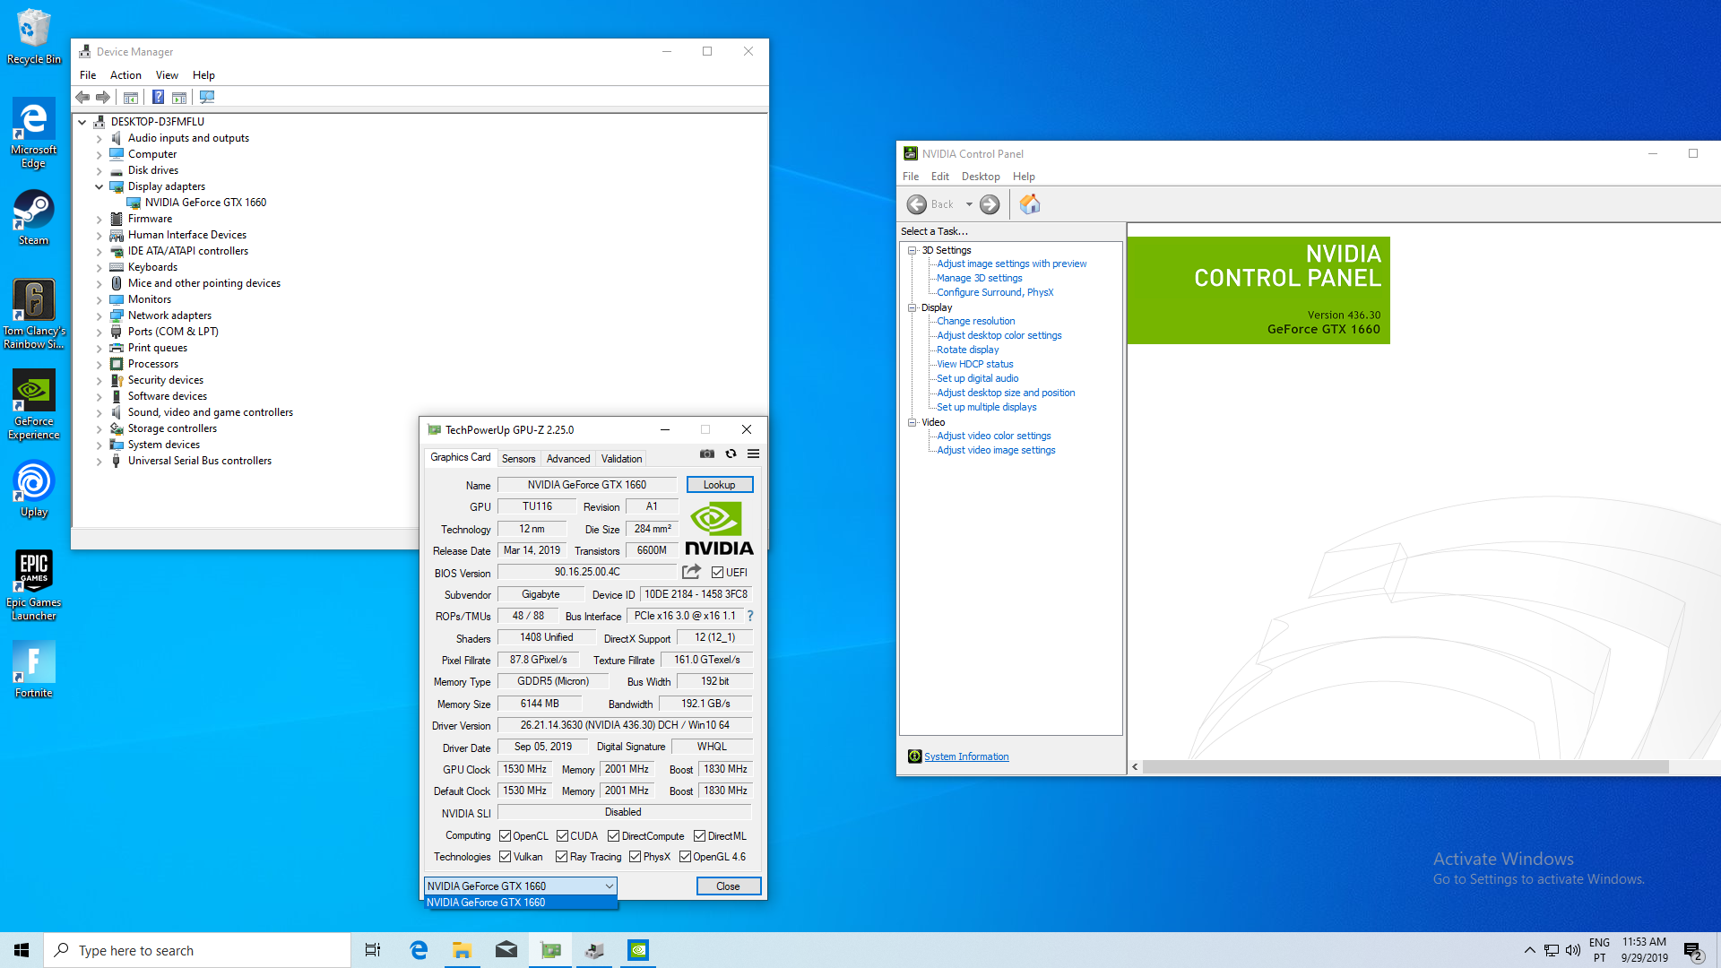Toggle PhysX checkbox
This screenshot has height=968, width=1721.
(635, 857)
